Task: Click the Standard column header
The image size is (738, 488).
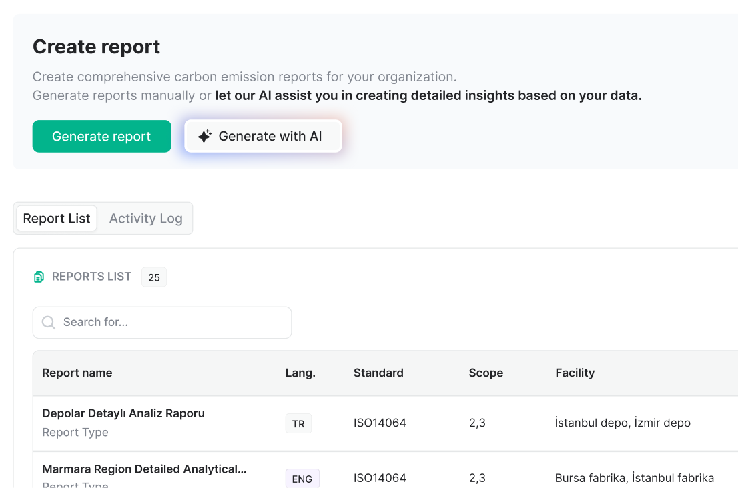Action: [378, 373]
